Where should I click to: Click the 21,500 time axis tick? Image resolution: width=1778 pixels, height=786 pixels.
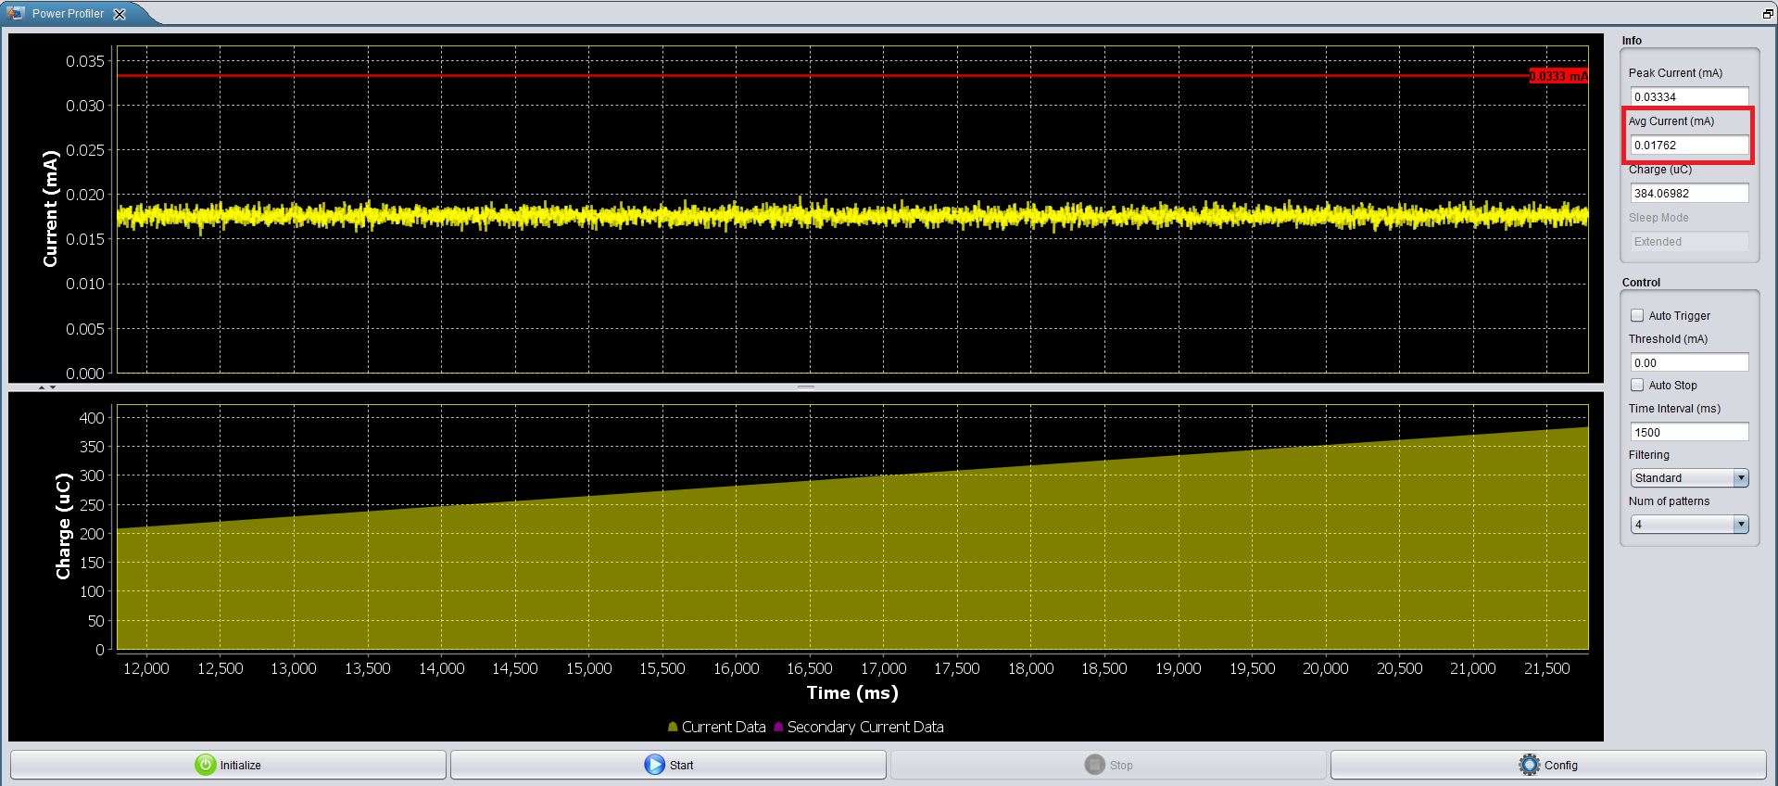1547,668
